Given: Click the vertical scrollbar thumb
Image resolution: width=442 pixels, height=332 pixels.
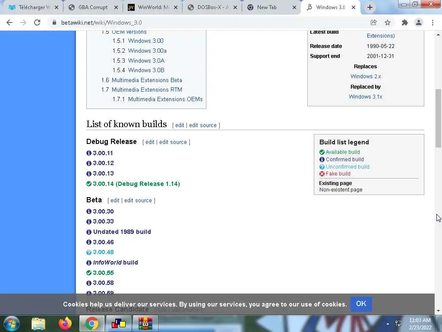Looking at the screenshot, I should point(438,118).
